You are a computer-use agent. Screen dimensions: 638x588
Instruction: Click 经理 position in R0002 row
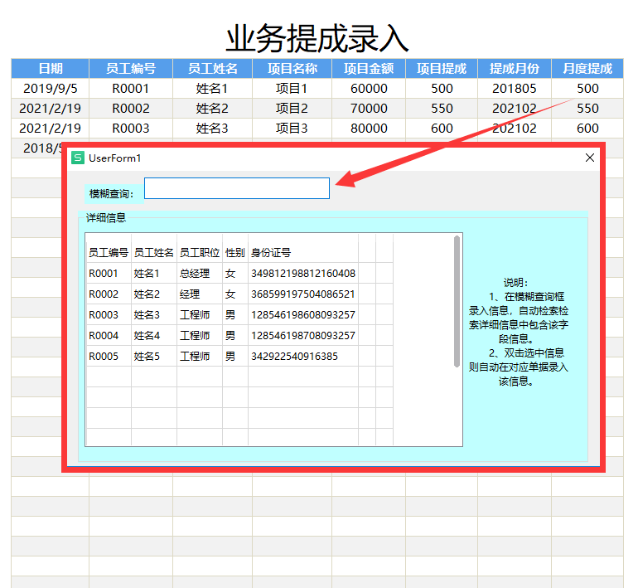(x=190, y=294)
